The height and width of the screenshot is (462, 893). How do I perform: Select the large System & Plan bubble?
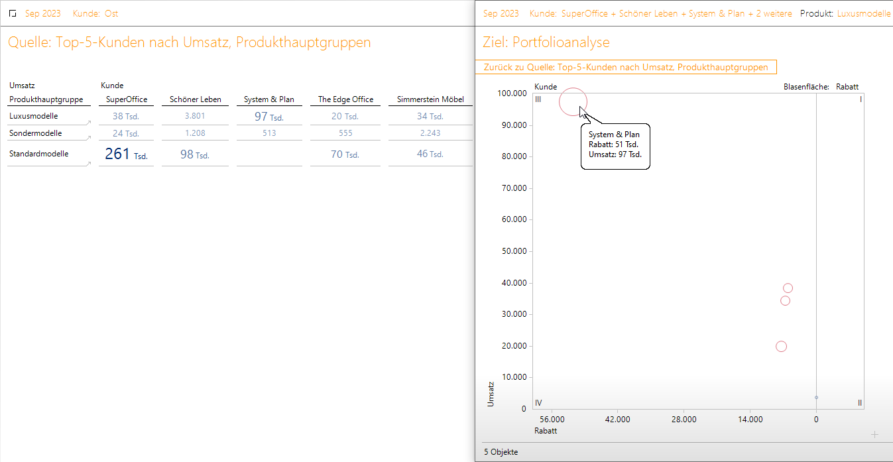[573, 102]
